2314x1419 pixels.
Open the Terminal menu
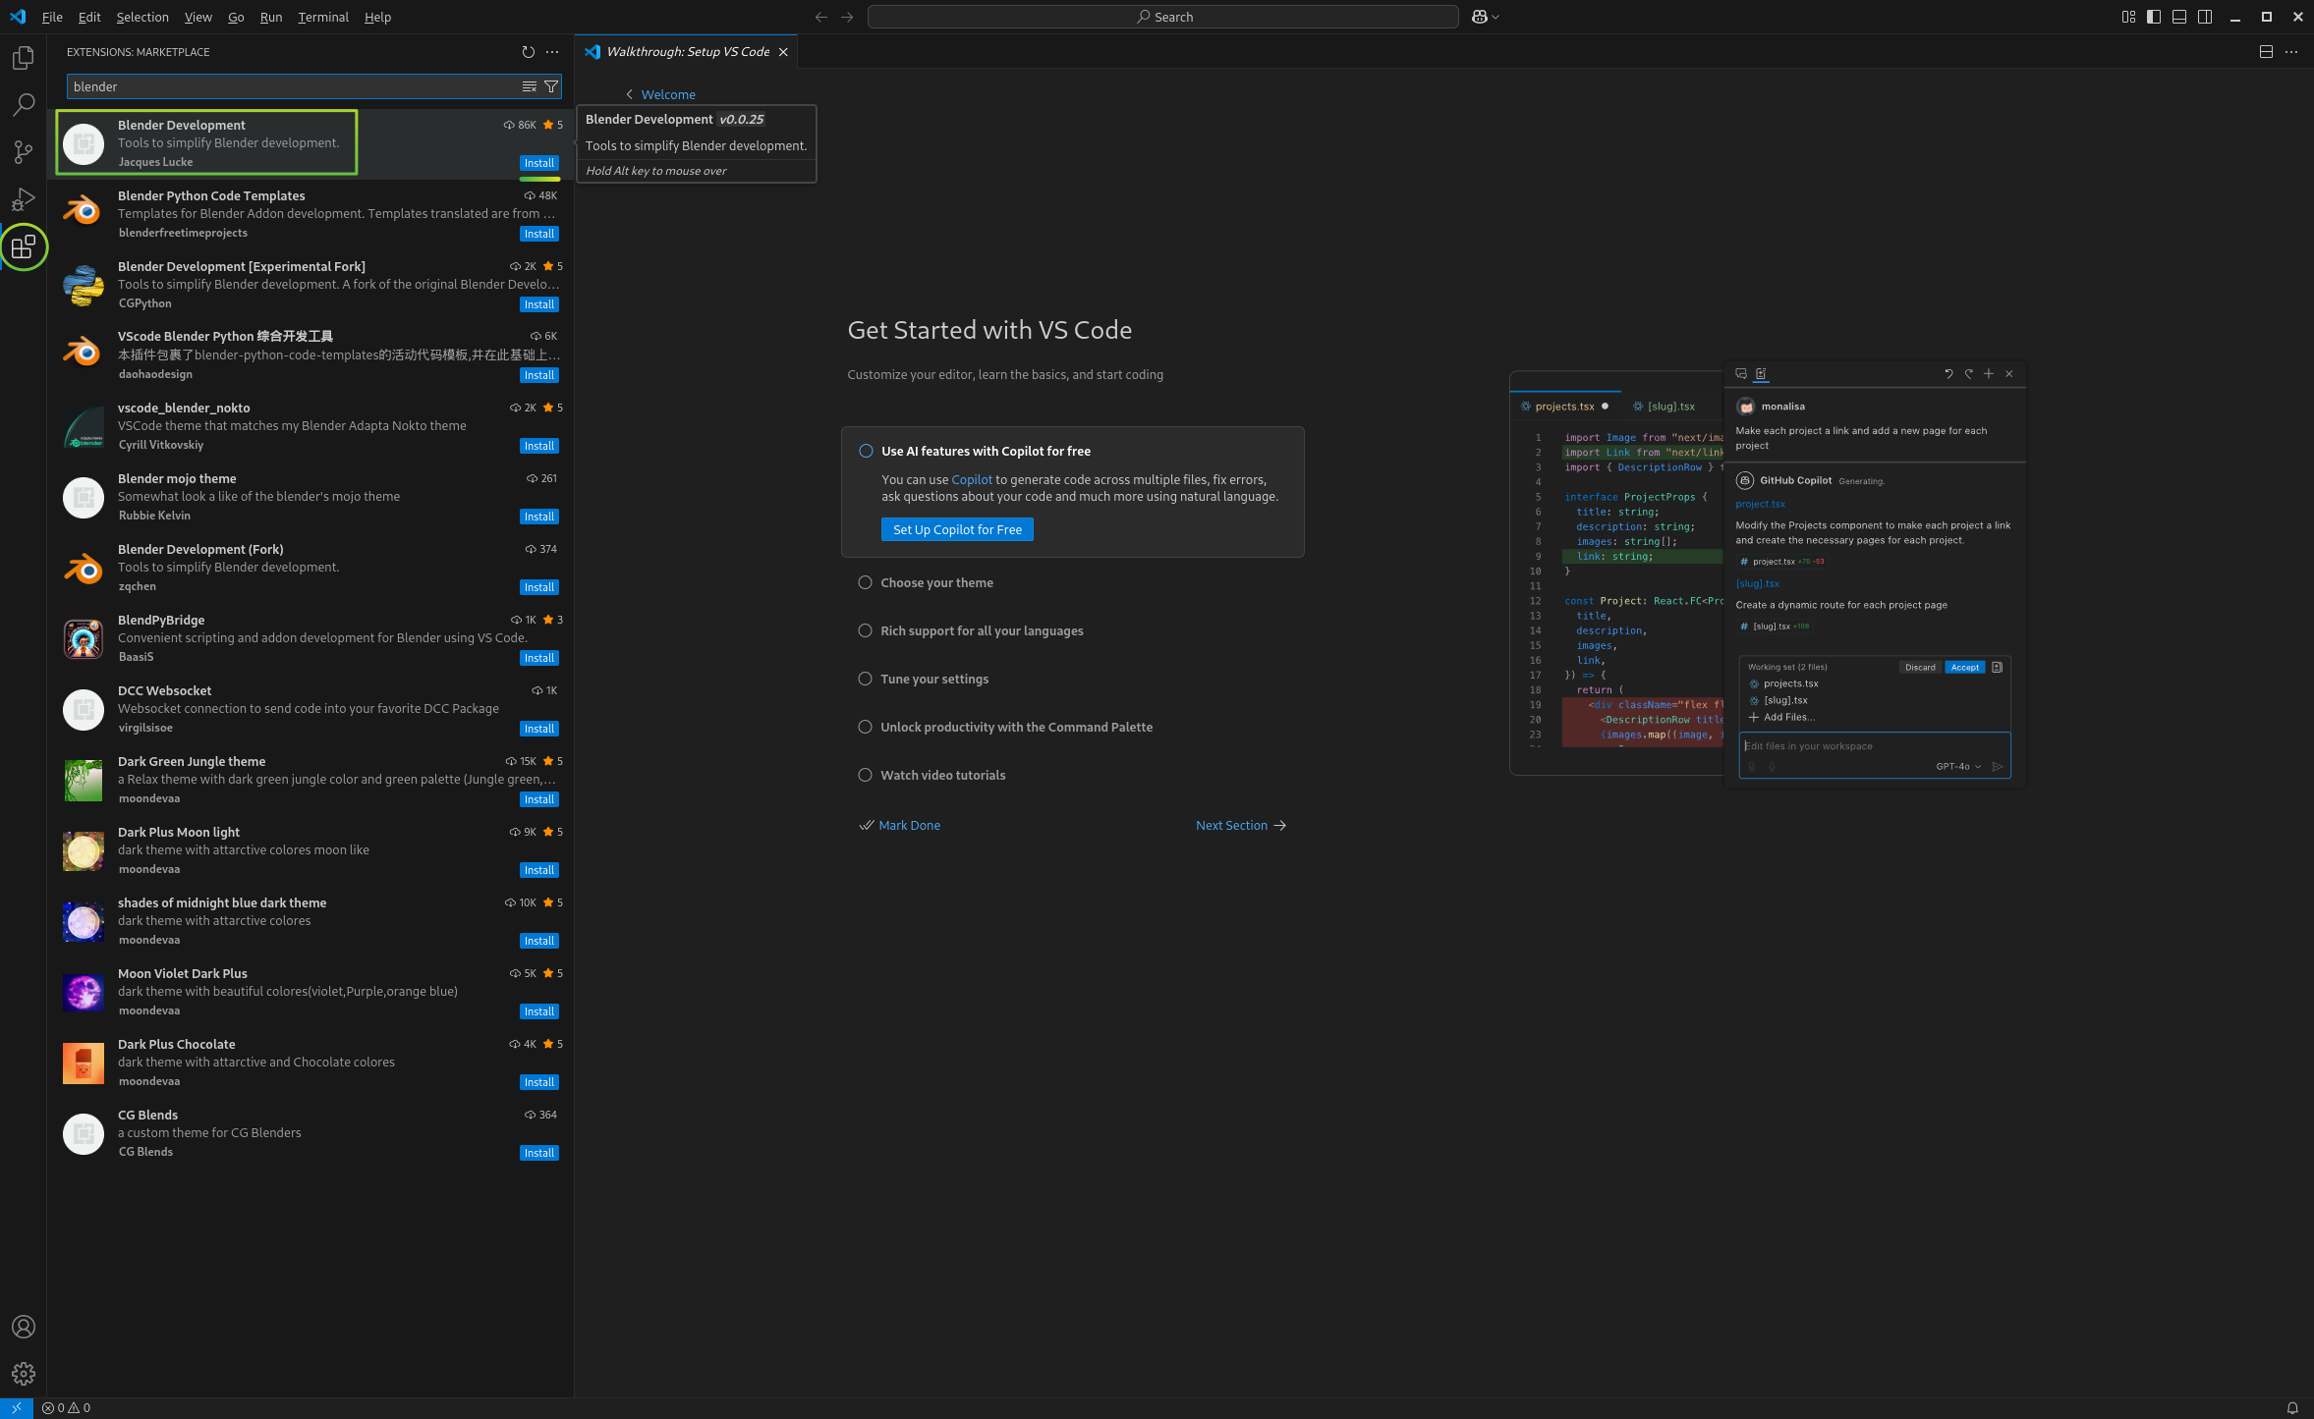click(323, 17)
